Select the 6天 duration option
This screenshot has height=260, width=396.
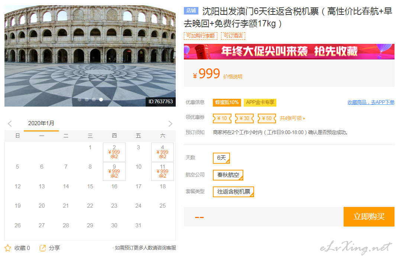(x=221, y=158)
